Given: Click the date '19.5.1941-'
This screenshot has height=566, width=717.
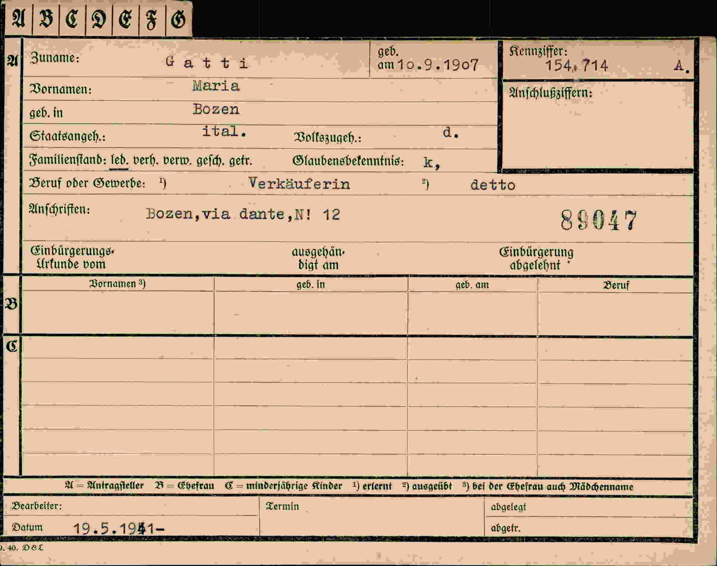Looking at the screenshot, I should click(119, 529).
